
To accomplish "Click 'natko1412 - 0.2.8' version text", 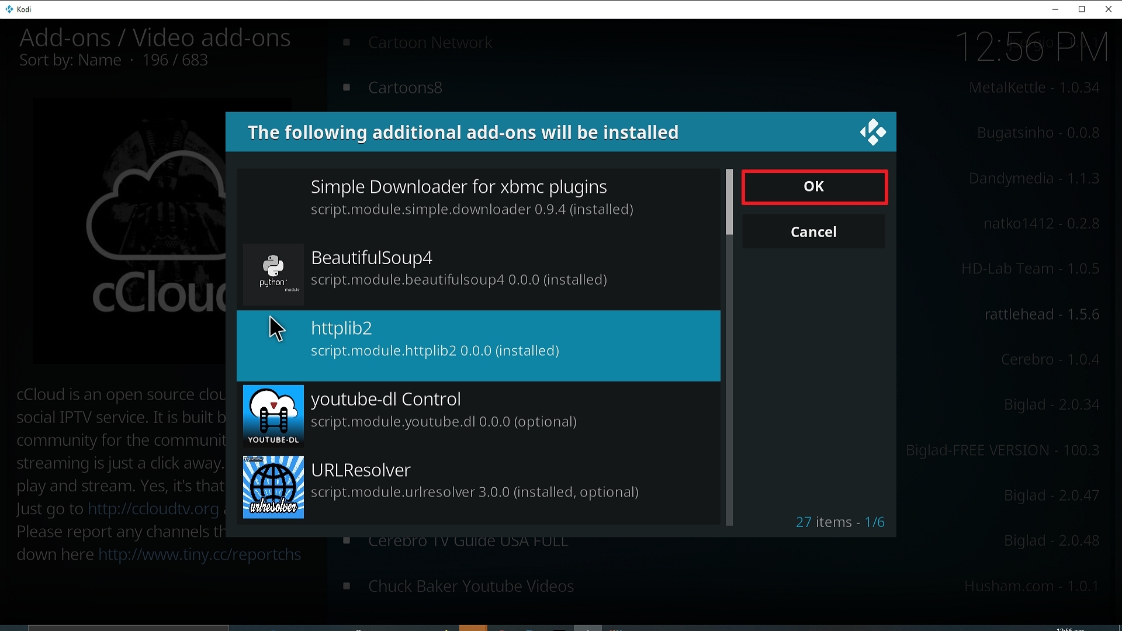I will click(1042, 223).
